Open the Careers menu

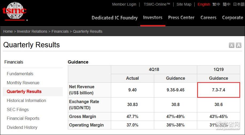[208, 18]
